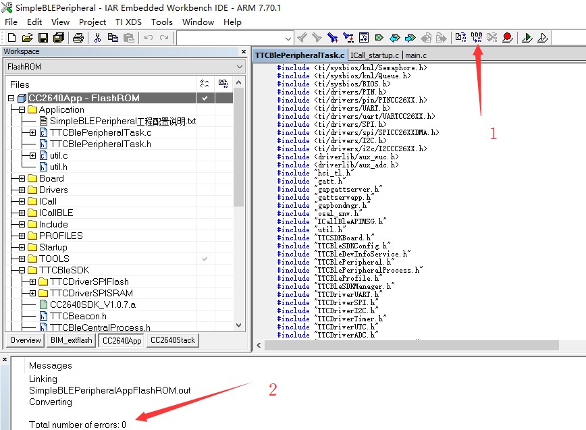Viewport: 586px width, 430px height.
Task: Open the File menu
Action: 11,22
